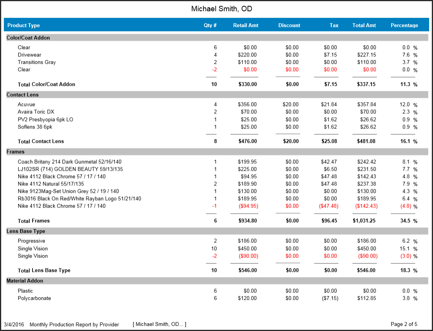Select the 'Percentage' column header
This screenshot has height=331, width=433.
[x=404, y=26]
